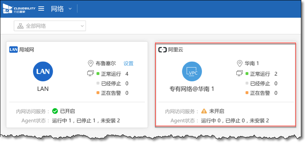Click the monitor icon in the LAN card
Screen dimensions: 305x143
91,74
